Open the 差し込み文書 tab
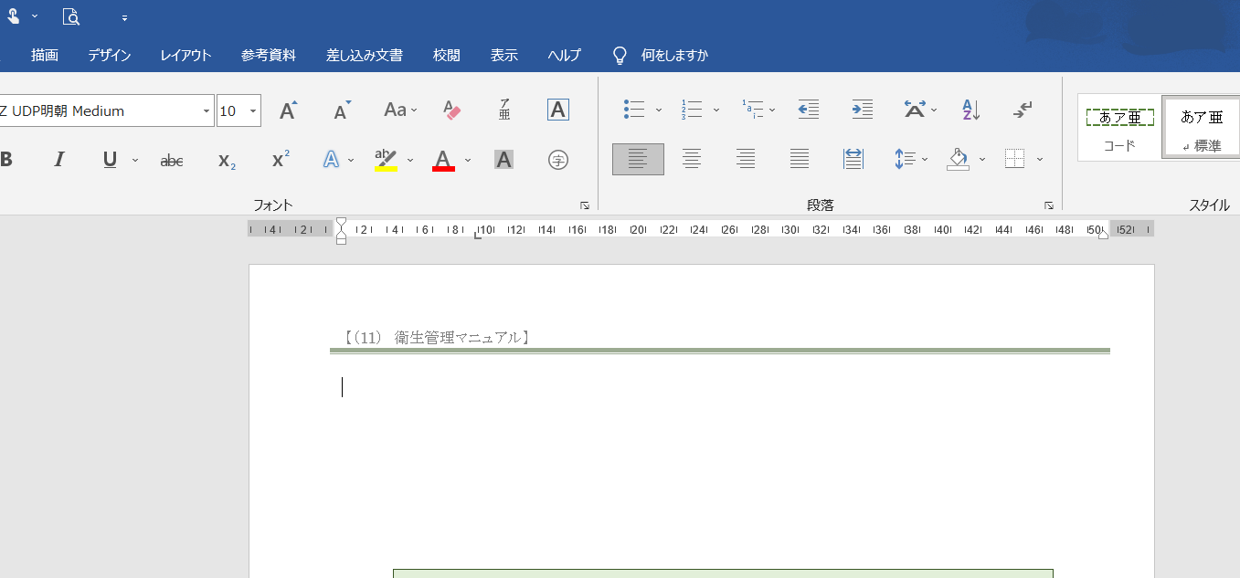Viewport: 1240px width, 578px height. 365,55
